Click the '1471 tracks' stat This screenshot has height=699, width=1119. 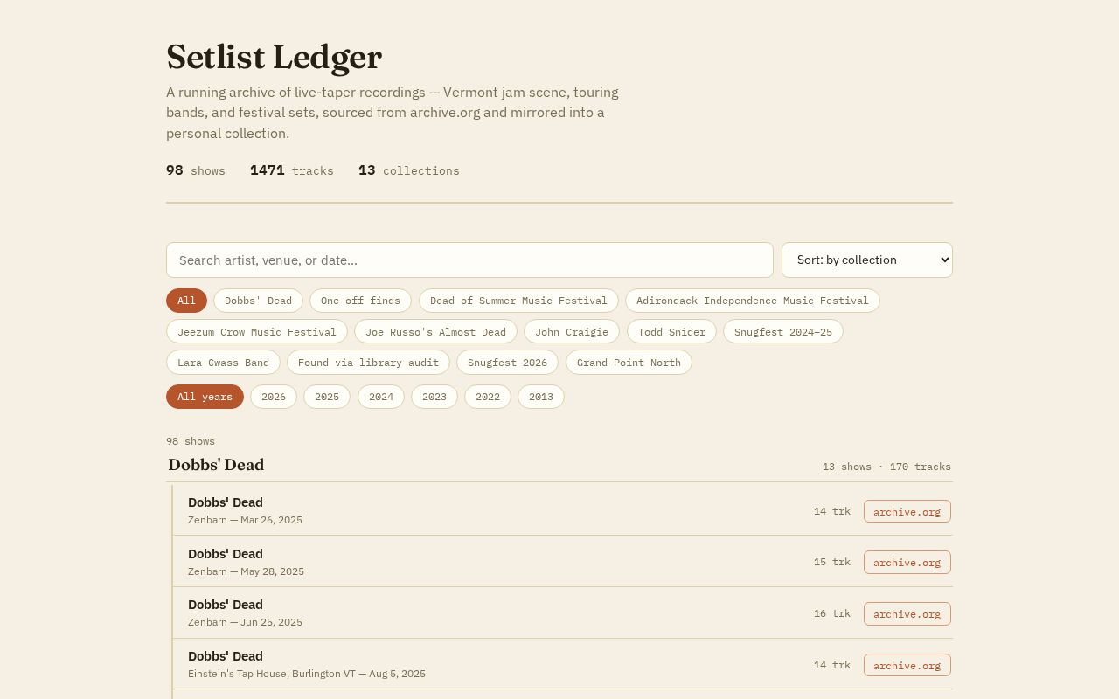click(292, 170)
